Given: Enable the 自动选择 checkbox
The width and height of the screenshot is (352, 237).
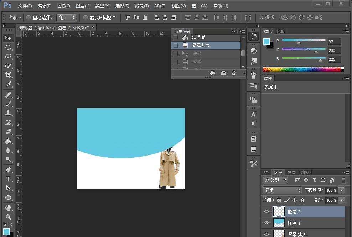Looking at the screenshot, I should pos(29,17).
